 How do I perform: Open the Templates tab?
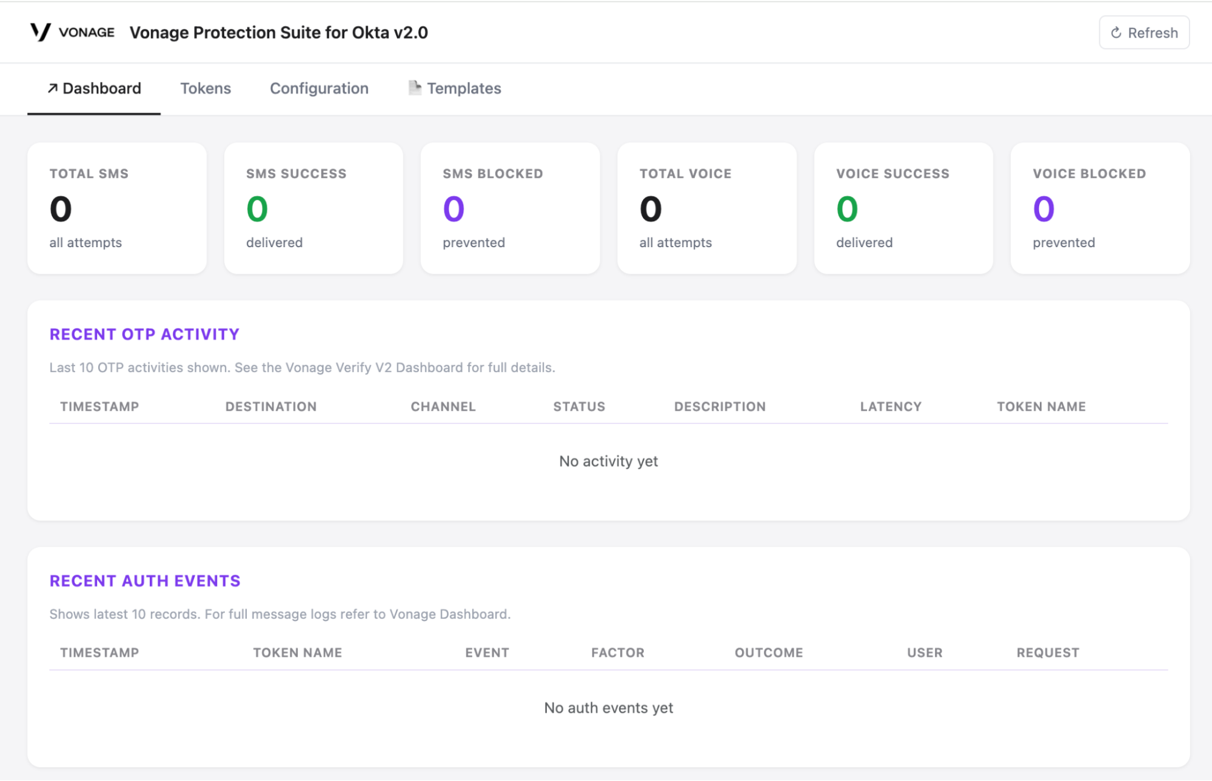pyautogui.click(x=455, y=88)
